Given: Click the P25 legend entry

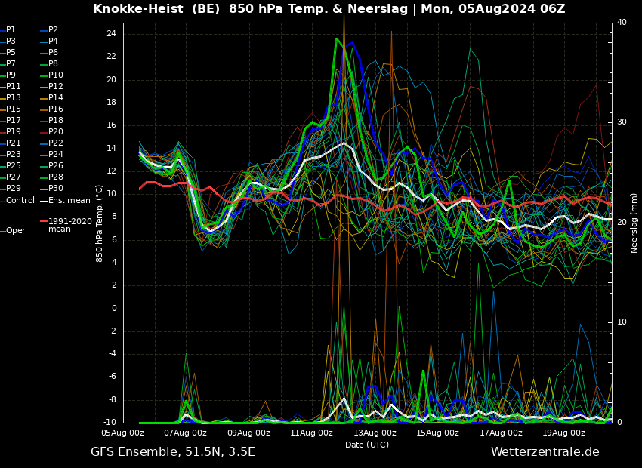Looking at the screenshot, I should (x=14, y=166).
